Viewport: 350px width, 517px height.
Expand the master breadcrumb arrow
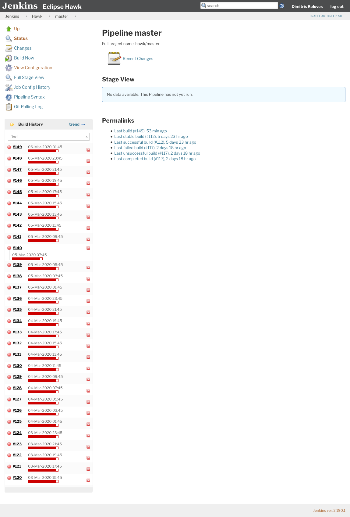[76, 16]
